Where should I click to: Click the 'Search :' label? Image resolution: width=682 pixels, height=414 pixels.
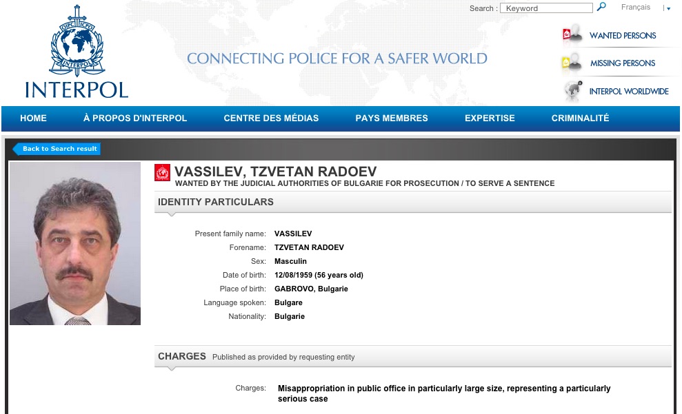483,8
